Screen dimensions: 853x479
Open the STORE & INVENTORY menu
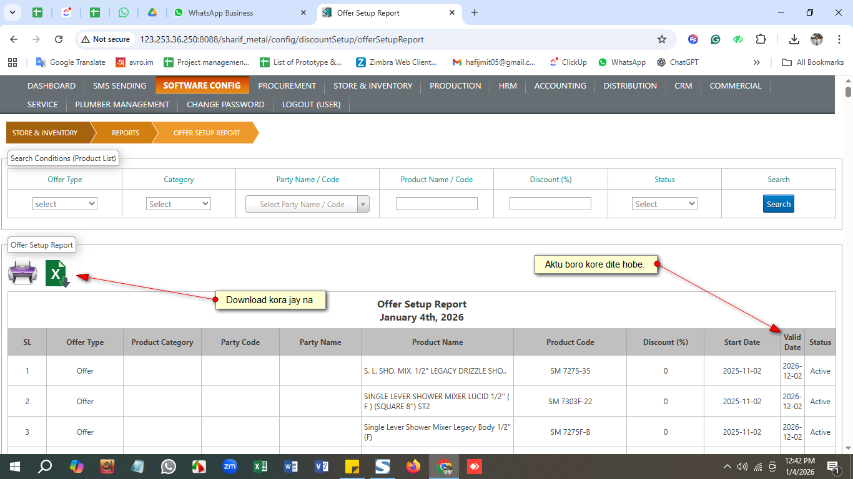tap(373, 85)
